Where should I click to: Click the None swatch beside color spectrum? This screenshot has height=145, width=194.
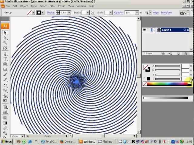pos(145,84)
